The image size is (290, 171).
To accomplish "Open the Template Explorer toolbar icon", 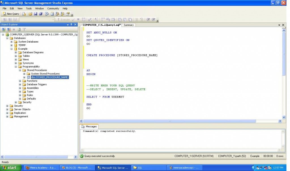I will coord(63,14).
